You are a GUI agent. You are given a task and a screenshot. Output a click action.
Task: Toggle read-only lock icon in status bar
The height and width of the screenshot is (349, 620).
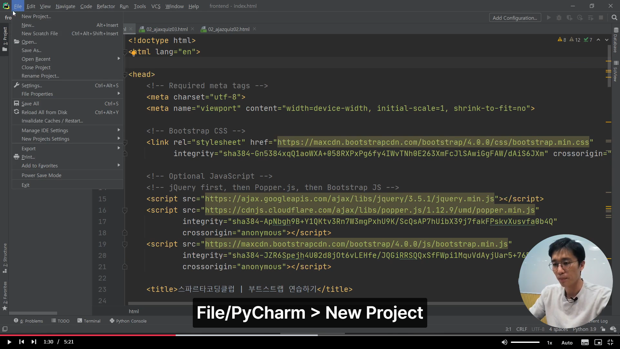pyautogui.click(x=603, y=329)
